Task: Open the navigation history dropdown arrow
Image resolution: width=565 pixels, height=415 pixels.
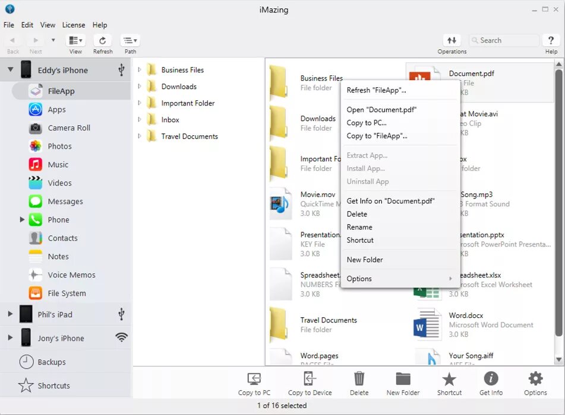Action: tap(53, 40)
